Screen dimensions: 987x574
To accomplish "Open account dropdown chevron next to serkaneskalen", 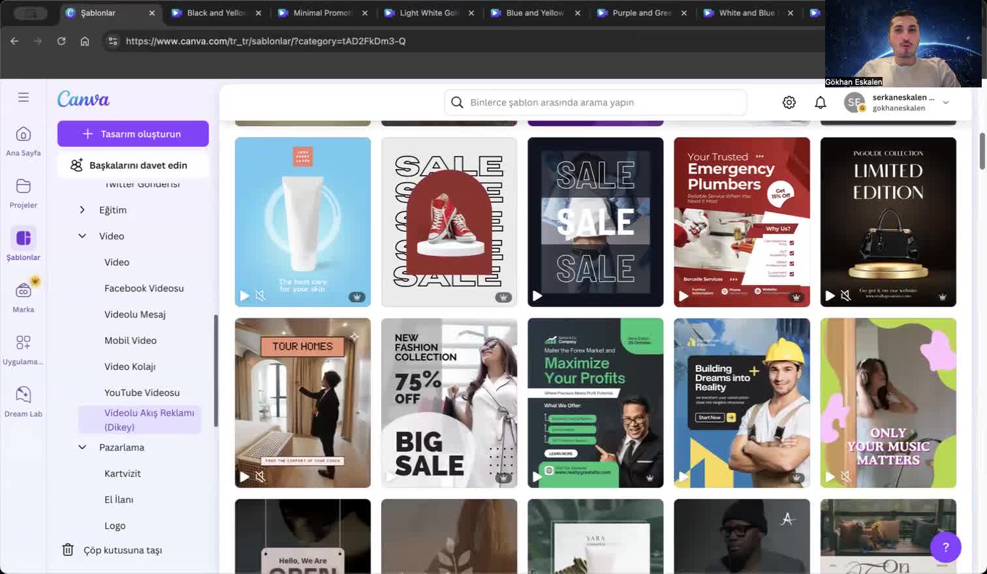I will (945, 102).
